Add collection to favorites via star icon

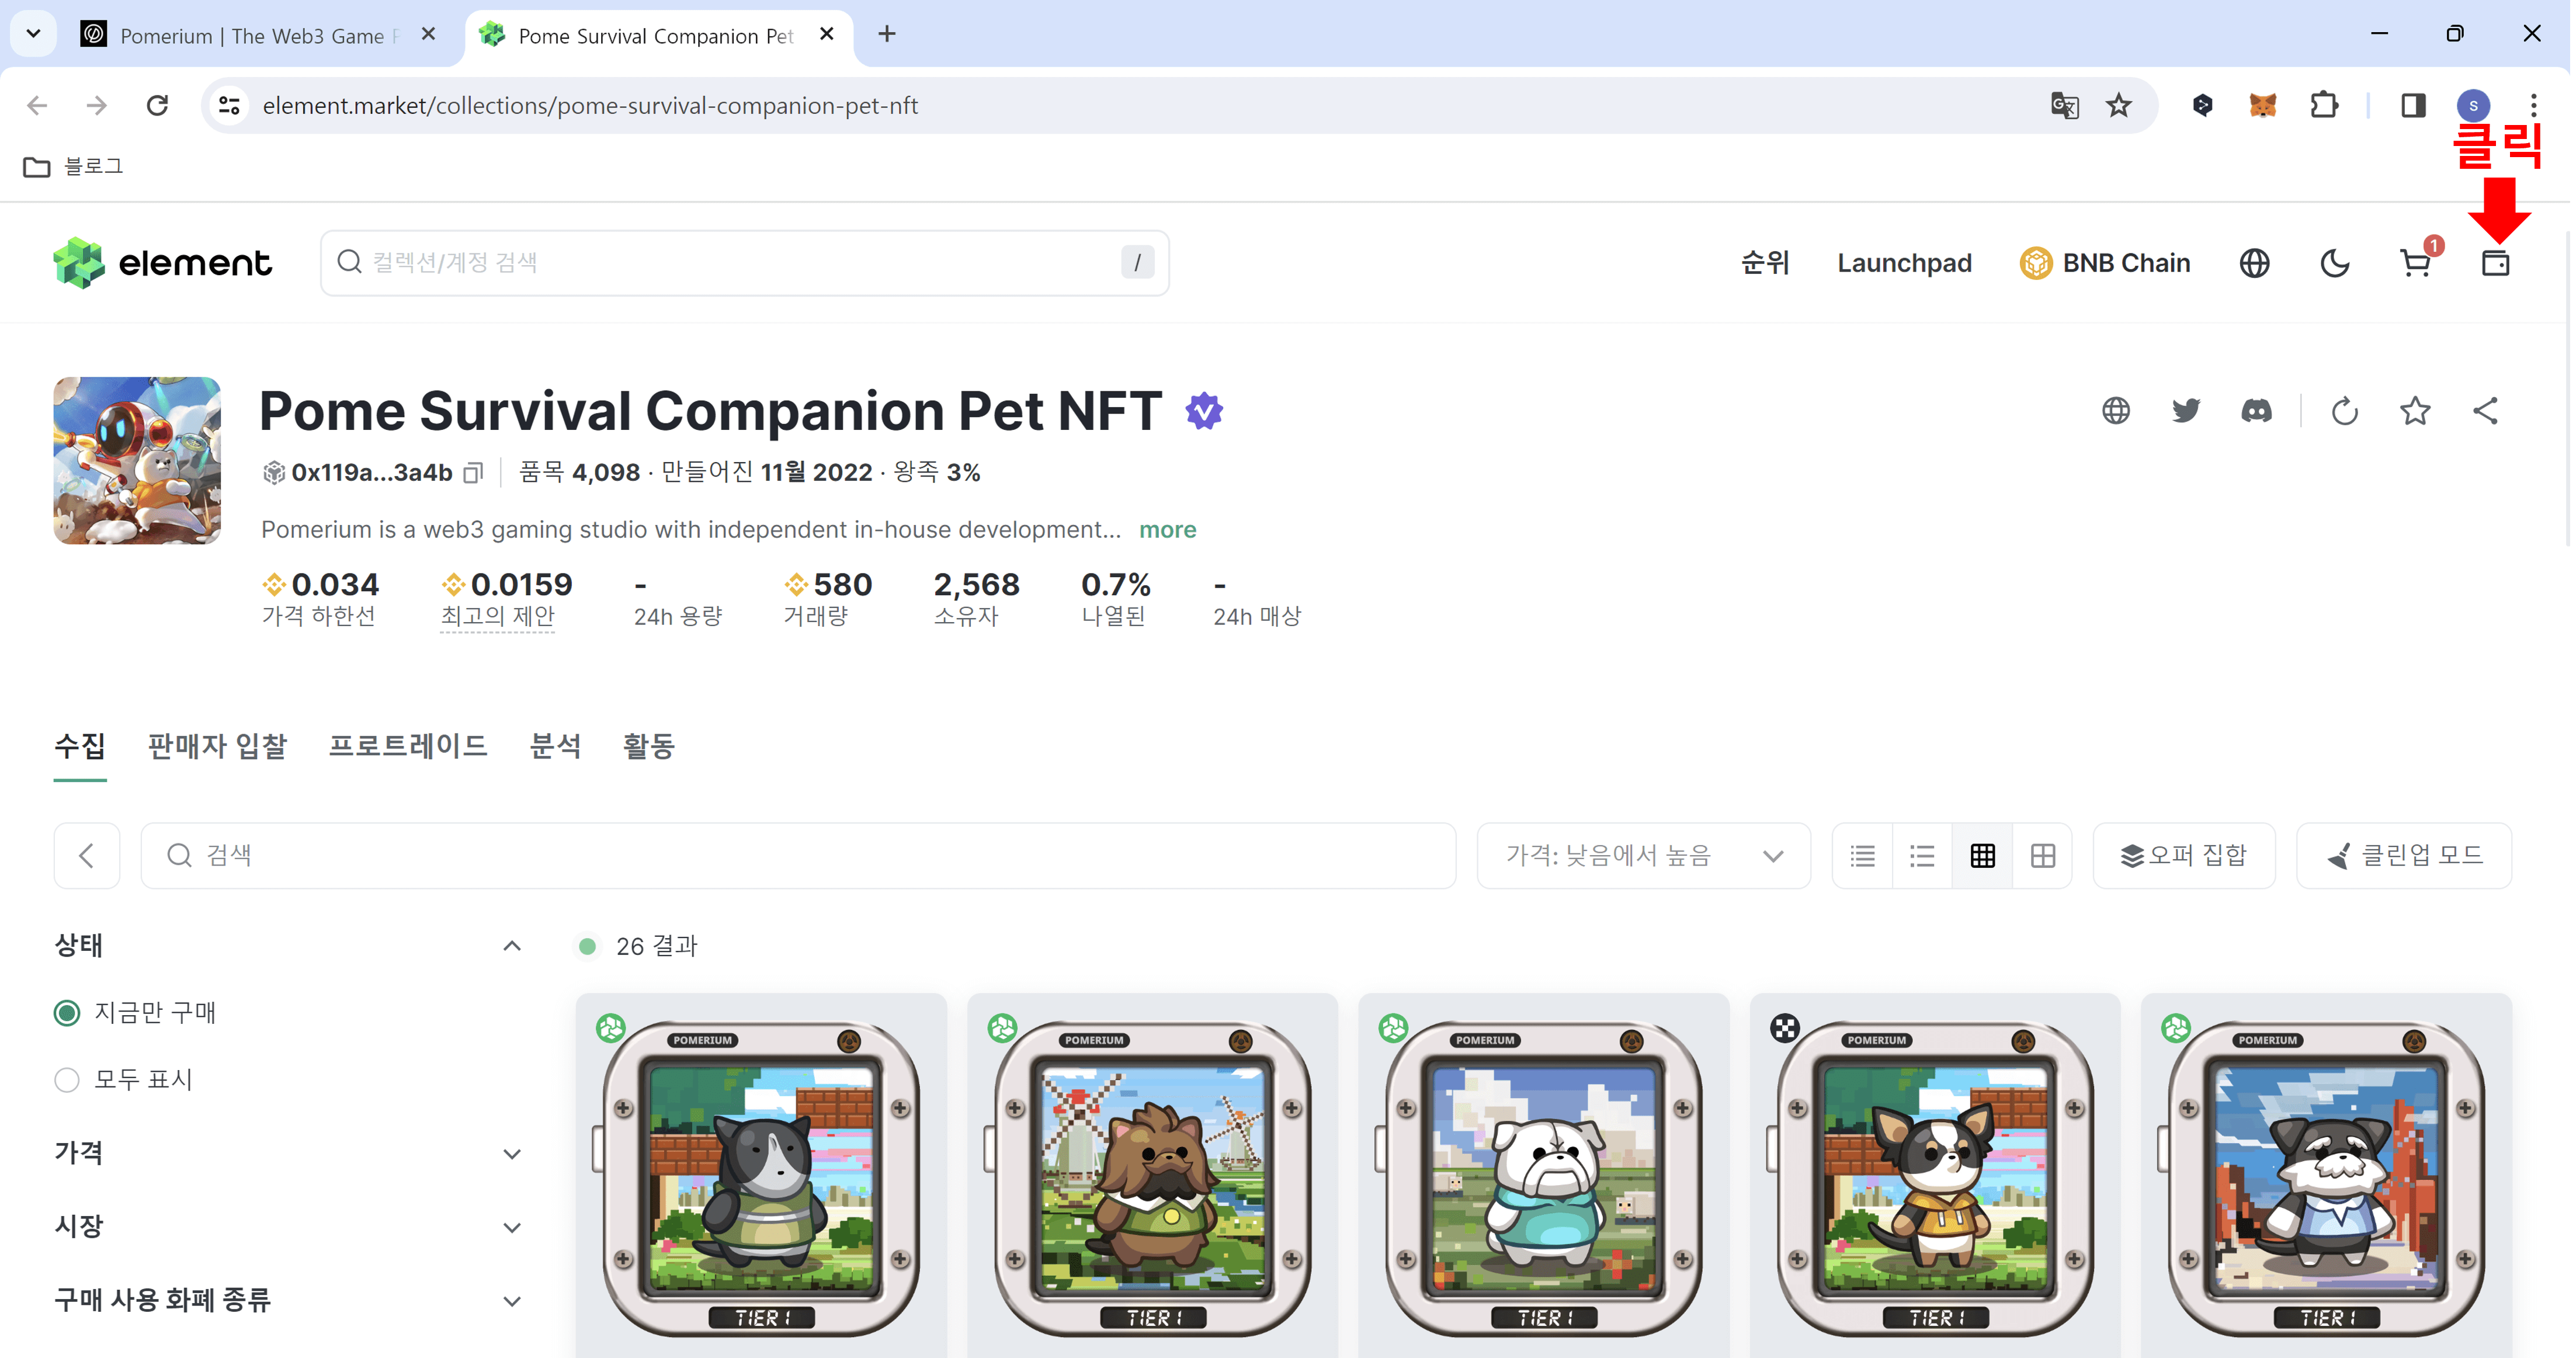pos(2416,410)
